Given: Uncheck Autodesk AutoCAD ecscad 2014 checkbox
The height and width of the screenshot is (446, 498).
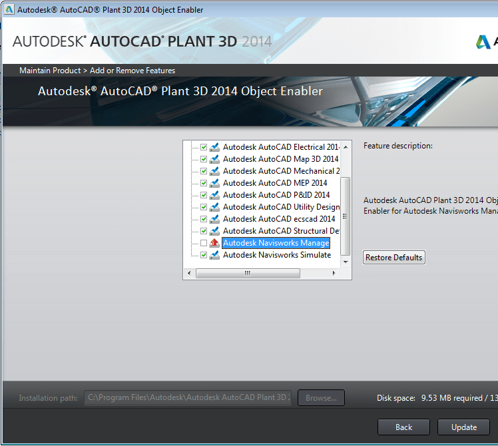Looking at the screenshot, I should [204, 219].
